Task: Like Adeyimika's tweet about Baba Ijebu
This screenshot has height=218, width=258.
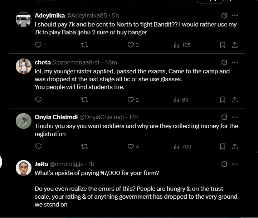Action: pyautogui.click(x=131, y=45)
